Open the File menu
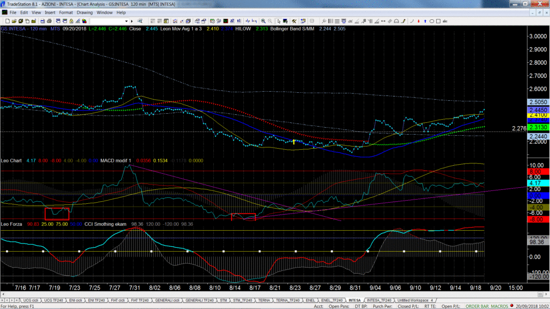Viewport: 550px width, 309px height. [x=13, y=13]
